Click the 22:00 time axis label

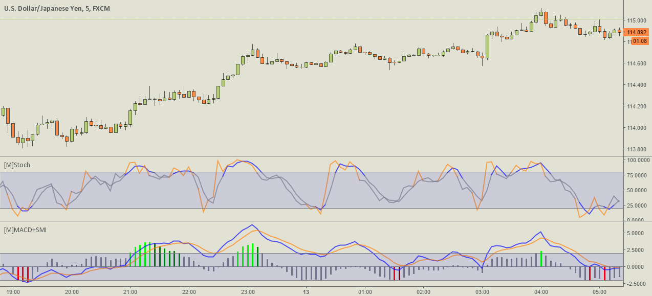pos(189,292)
